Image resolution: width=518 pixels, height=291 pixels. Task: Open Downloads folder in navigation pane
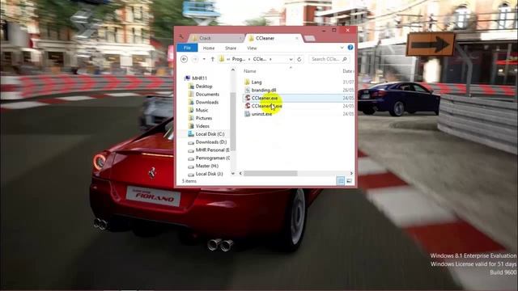point(207,103)
